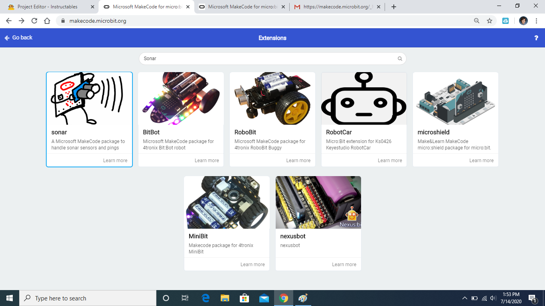The width and height of the screenshot is (545, 306).
Task: Switch to Project Editor - Instructables tab
Action: (50, 7)
